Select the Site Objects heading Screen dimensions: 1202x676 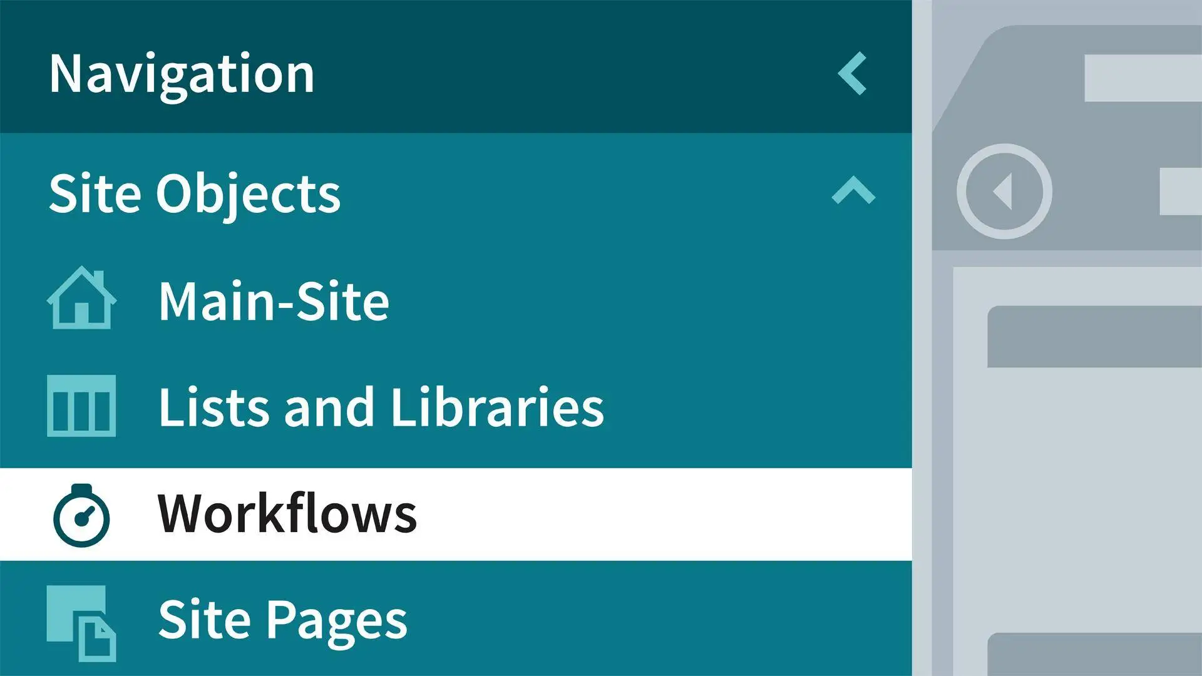[195, 194]
